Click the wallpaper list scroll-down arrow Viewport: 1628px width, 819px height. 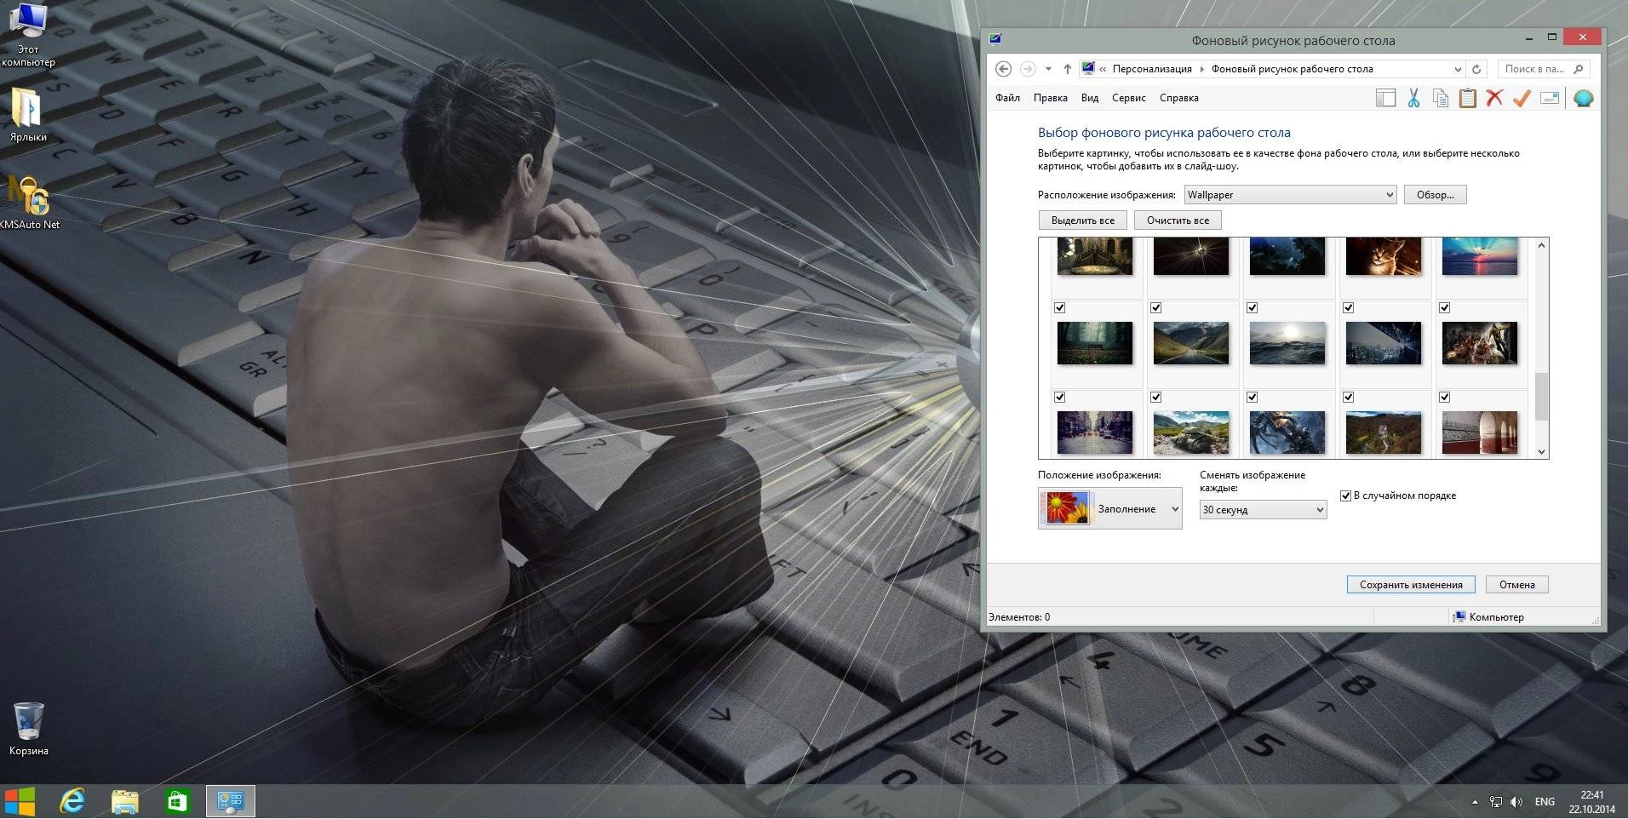(x=1540, y=451)
